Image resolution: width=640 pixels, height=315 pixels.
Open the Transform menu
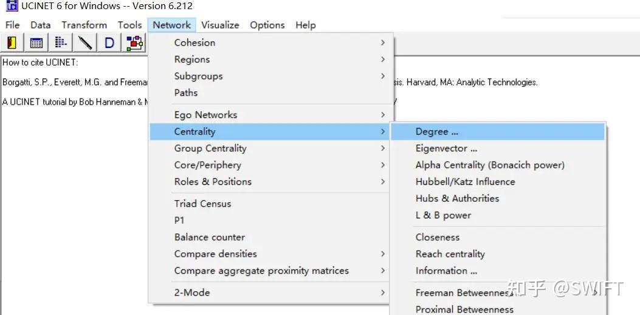pos(84,25)
